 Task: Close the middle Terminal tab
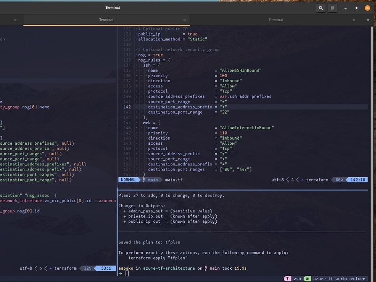click(x=184, y=20)
